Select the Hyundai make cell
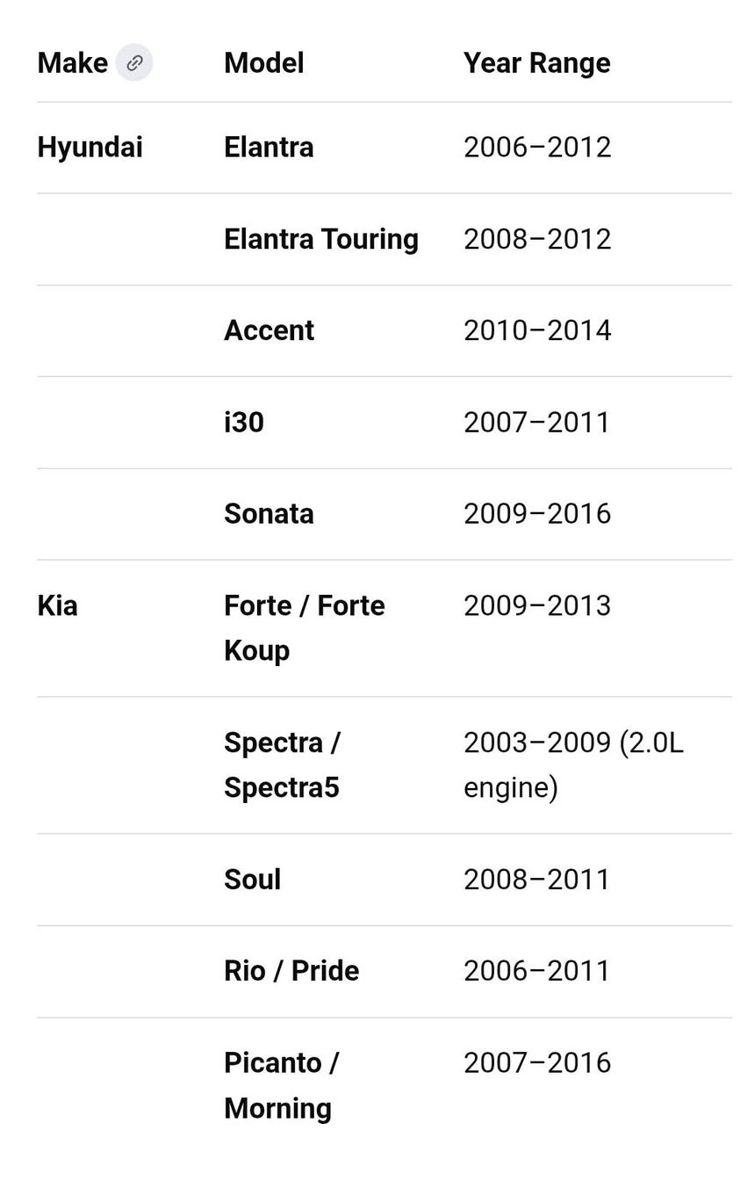Image resolution: width=740 pixels, height=1181 pixels. 90,147
